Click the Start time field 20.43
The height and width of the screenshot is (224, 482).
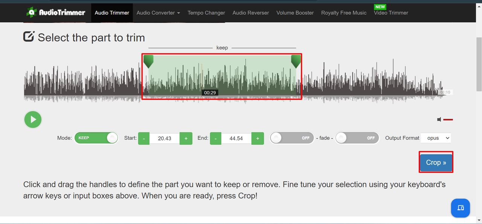(165, 139)
